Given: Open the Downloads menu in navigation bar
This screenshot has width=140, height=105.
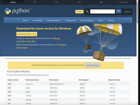Looking at the screenshot, I should pyautogui.click(x=38, y=20).
